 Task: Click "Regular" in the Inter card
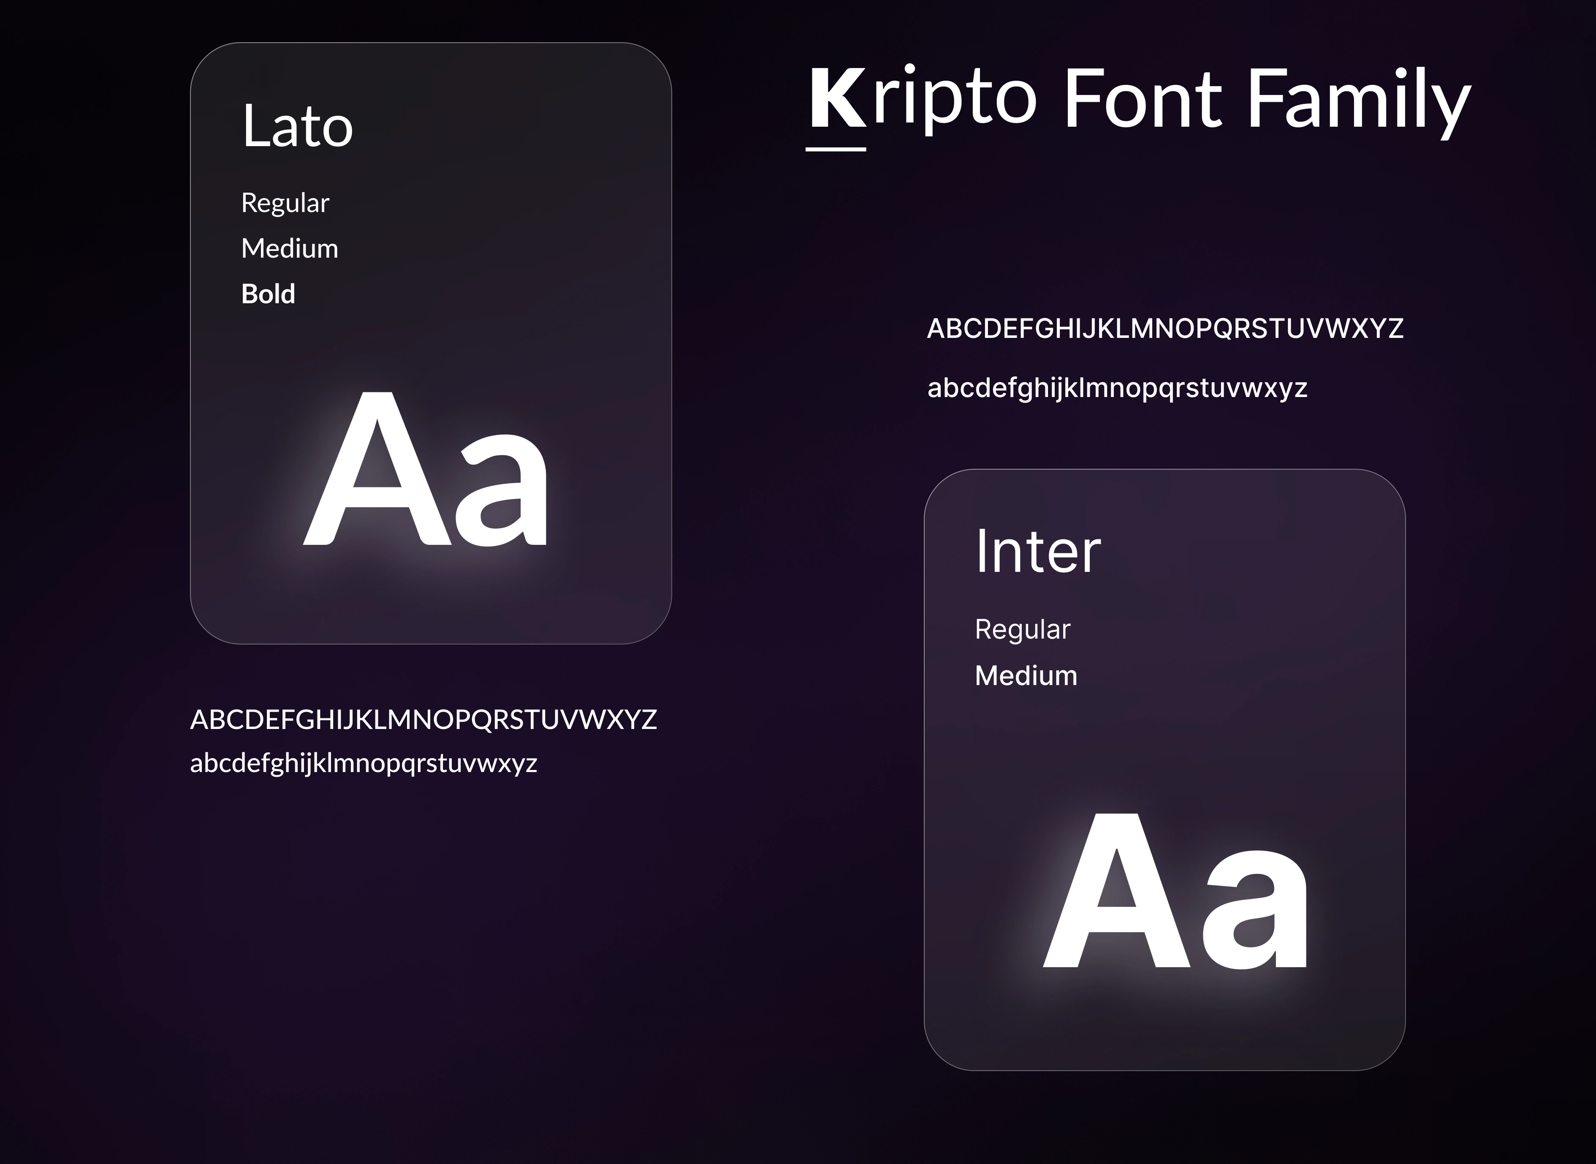pos(1023,630)
